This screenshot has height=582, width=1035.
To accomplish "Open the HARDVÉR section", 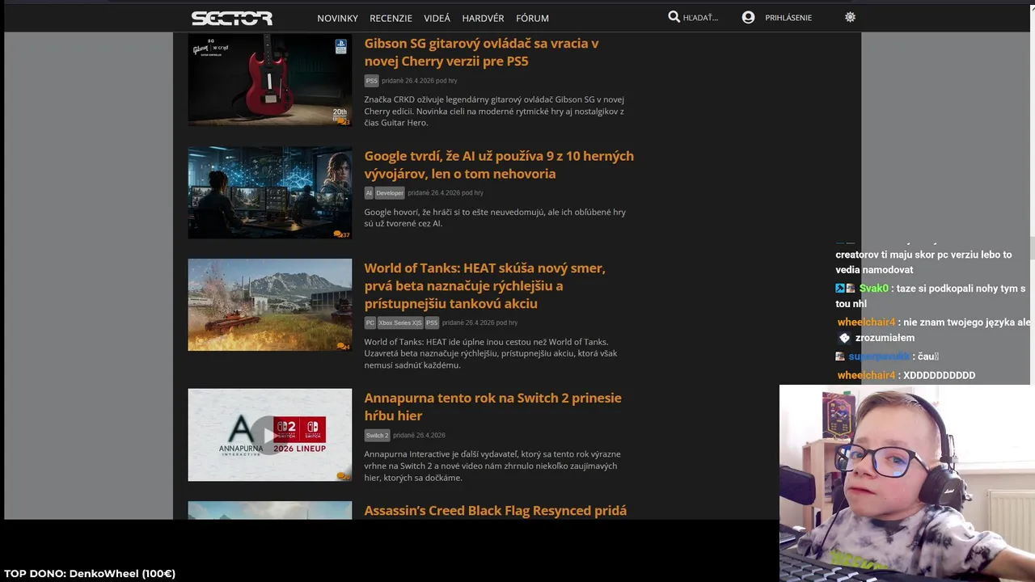I will point(483,18).
